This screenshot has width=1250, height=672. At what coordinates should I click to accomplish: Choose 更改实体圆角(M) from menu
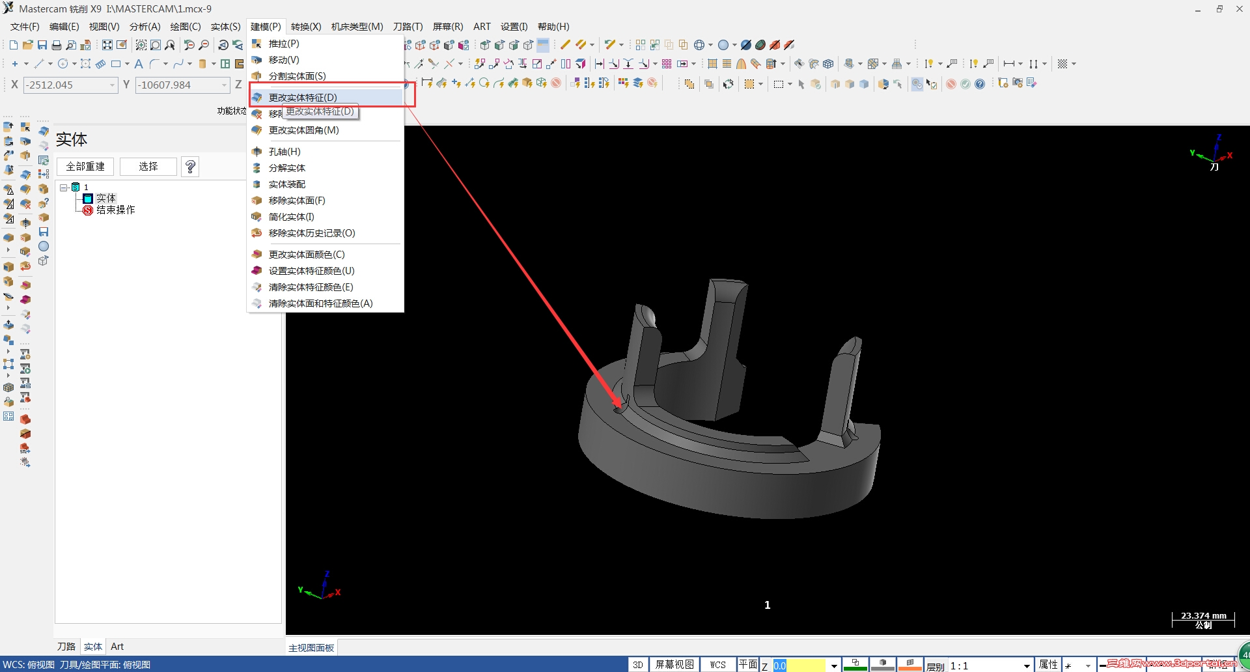click(326, 130)
